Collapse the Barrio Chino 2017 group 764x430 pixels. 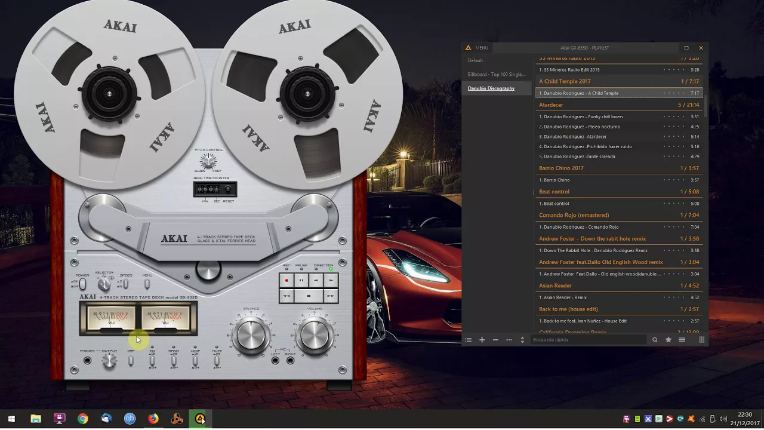(x=619, y=168)
